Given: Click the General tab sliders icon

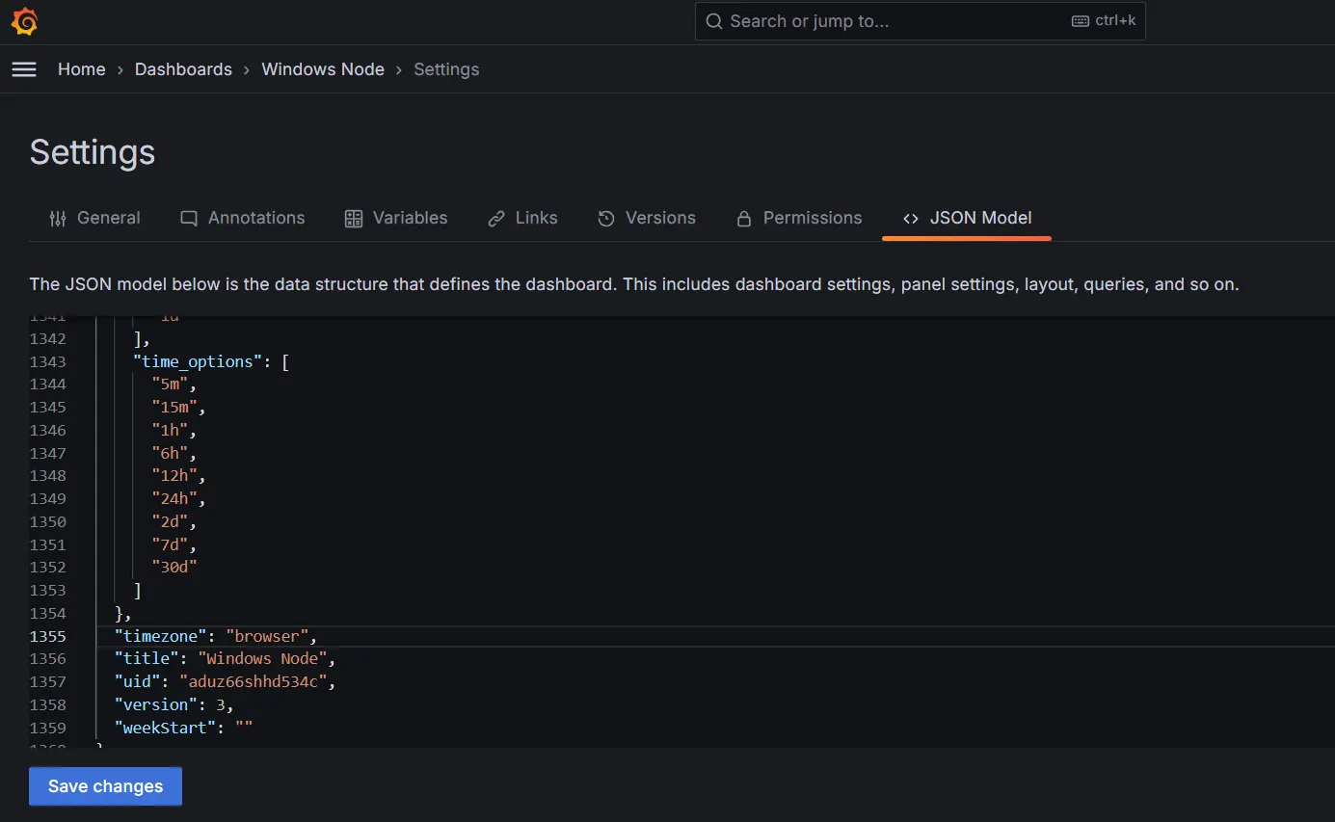Looking at the screenshot, I should (x=58, y=219).
